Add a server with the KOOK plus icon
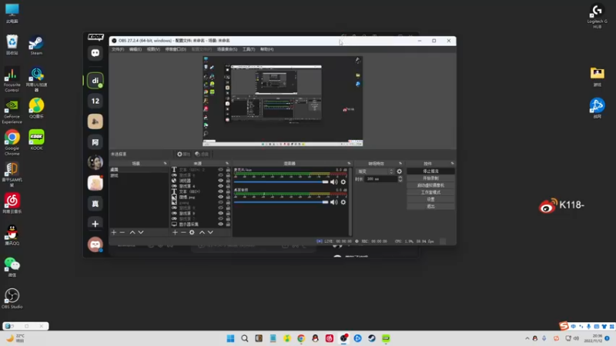 pyautogui.click(x=95, y=224)
